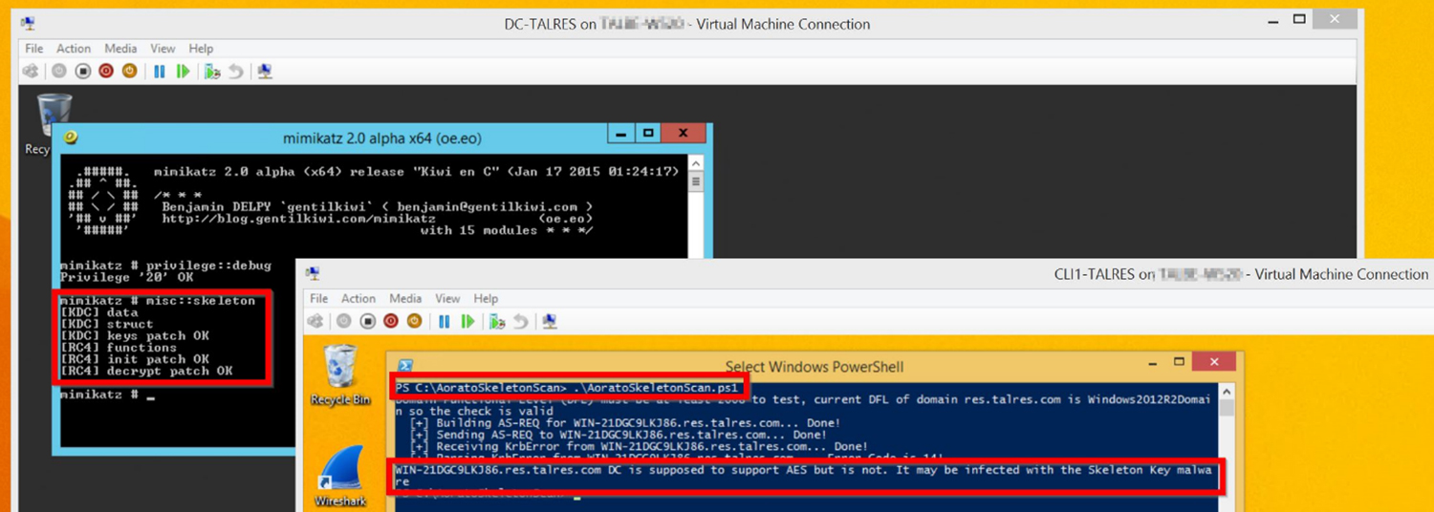Click the "Privilege '20' OK" output line

pyautogui.click(x=126, y=277)
